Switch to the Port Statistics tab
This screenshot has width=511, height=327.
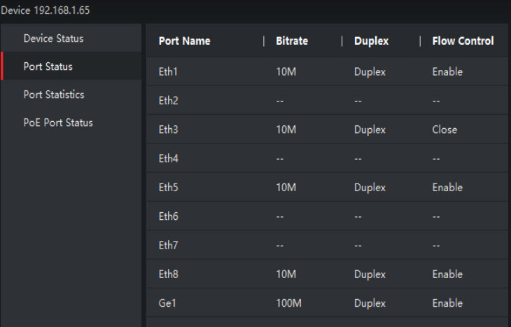(x=54, y=95)
